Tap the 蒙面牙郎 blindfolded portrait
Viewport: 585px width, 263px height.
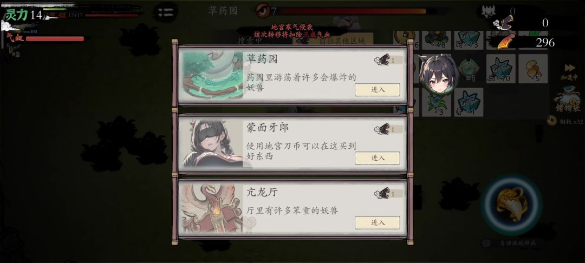click(x=212, y=143)
